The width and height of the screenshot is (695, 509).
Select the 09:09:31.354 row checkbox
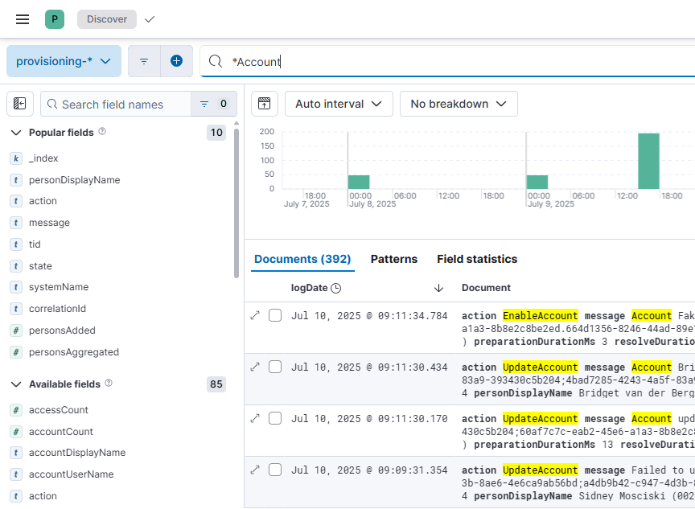tap(275, 470)
